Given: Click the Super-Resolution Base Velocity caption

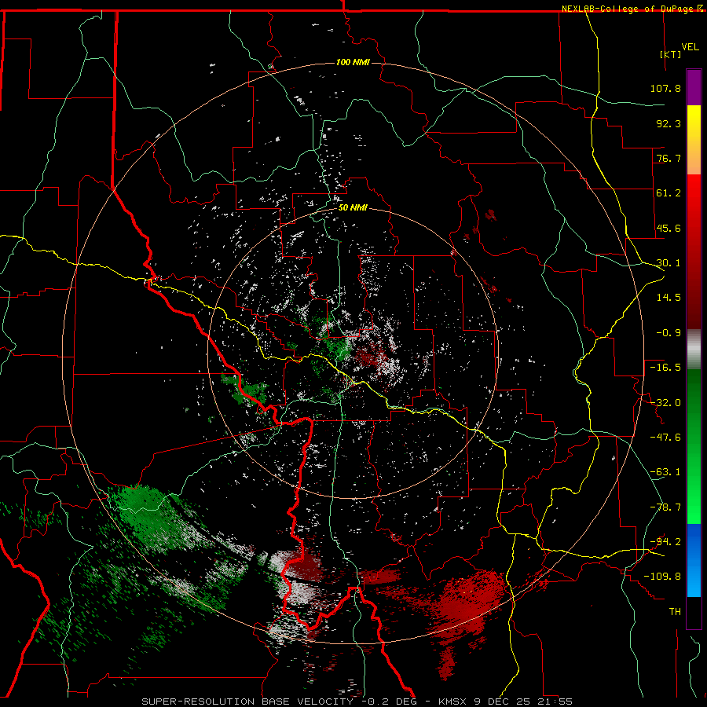Looking at the screenshot, I should point(357,702).
